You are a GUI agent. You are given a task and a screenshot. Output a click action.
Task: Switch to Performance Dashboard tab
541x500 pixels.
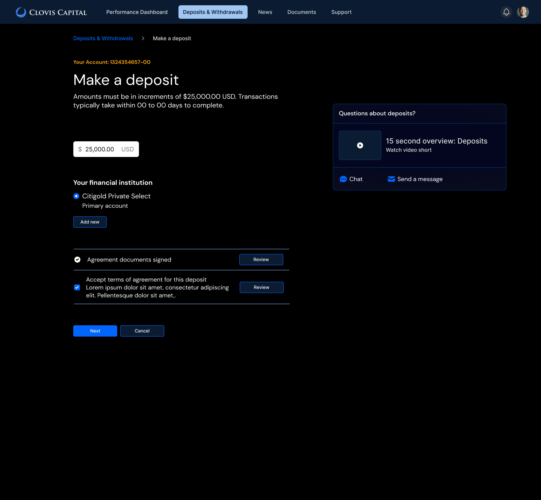(137, 12)
